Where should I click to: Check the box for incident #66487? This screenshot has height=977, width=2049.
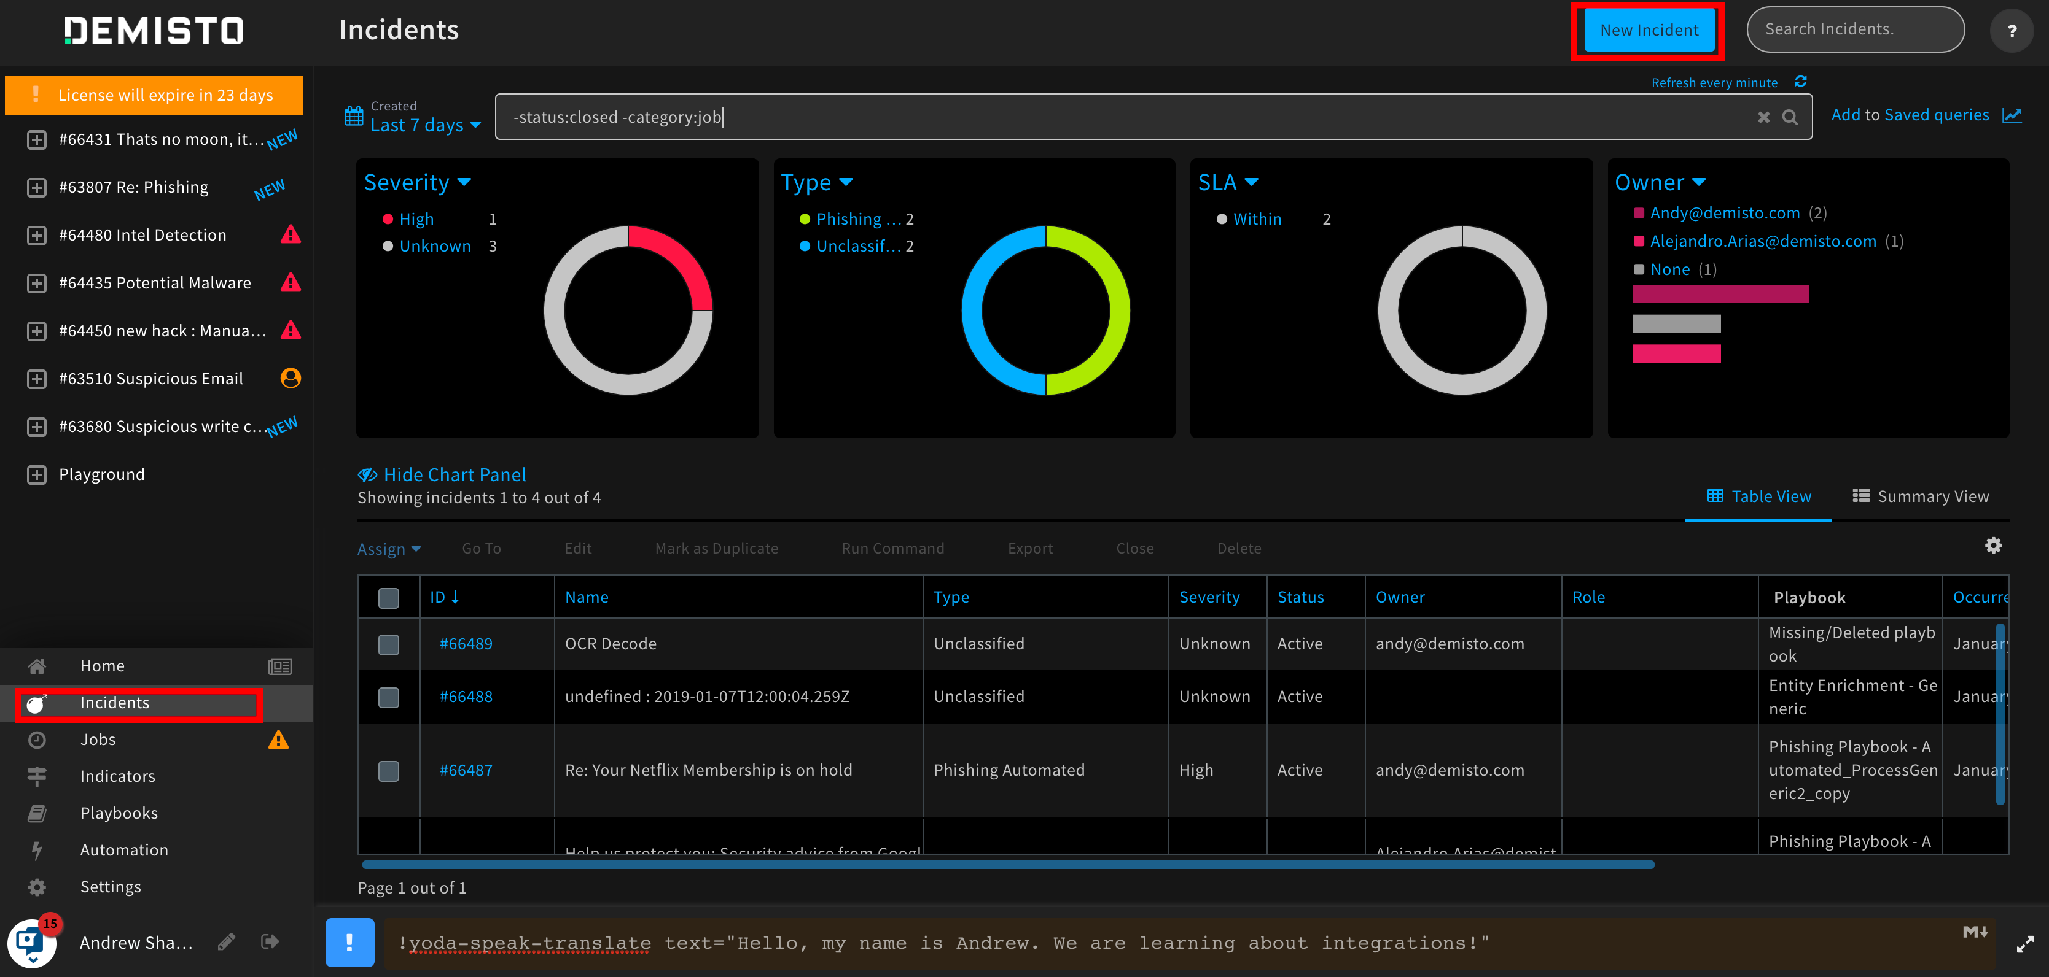389,770
